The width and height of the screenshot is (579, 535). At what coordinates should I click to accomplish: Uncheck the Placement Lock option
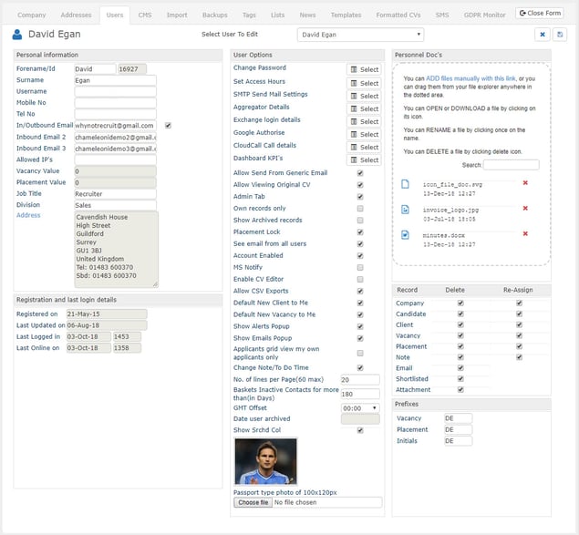click(x=360, y=232)
